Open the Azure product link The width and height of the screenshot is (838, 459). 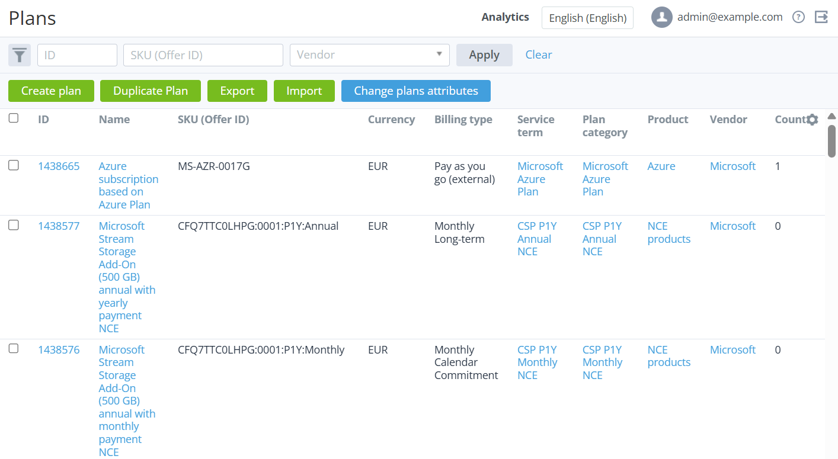661,166
